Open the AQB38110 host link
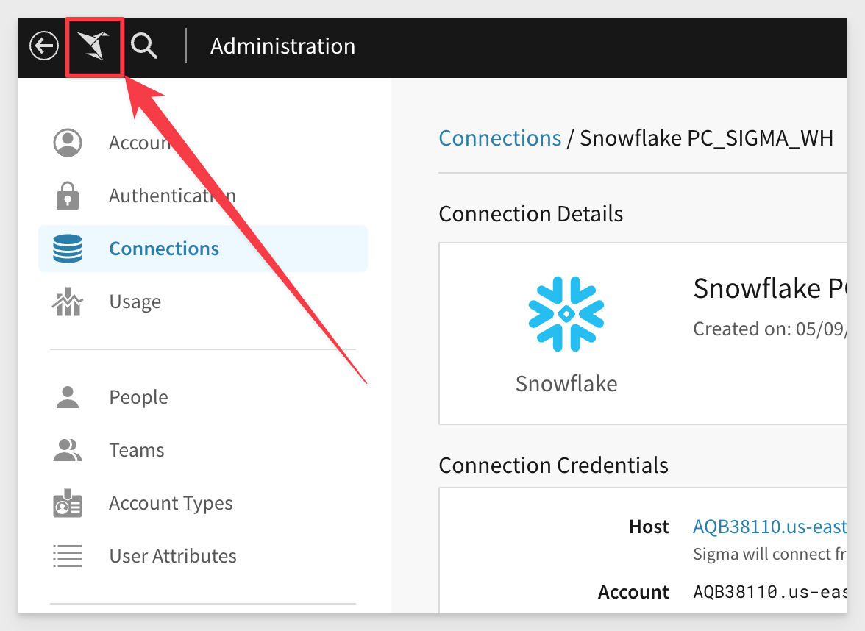865x631 pixels. [769, 527]
